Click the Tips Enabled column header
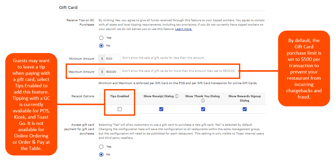334x162 pixels. 119,96
